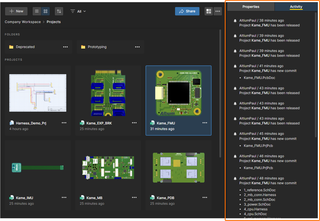
Task: Open the Kame_FMU project options menu
Action: click(205, 123)
